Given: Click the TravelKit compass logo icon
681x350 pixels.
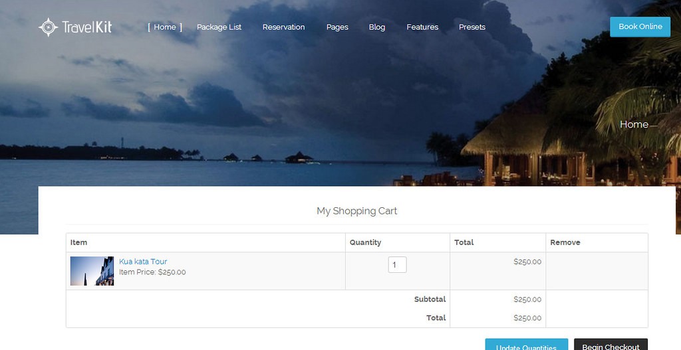Looking at the screenshot, I should (x=48, y=27).
